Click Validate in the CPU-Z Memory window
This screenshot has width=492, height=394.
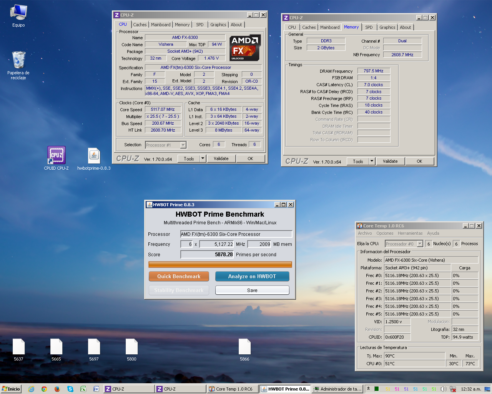[390, 161]
